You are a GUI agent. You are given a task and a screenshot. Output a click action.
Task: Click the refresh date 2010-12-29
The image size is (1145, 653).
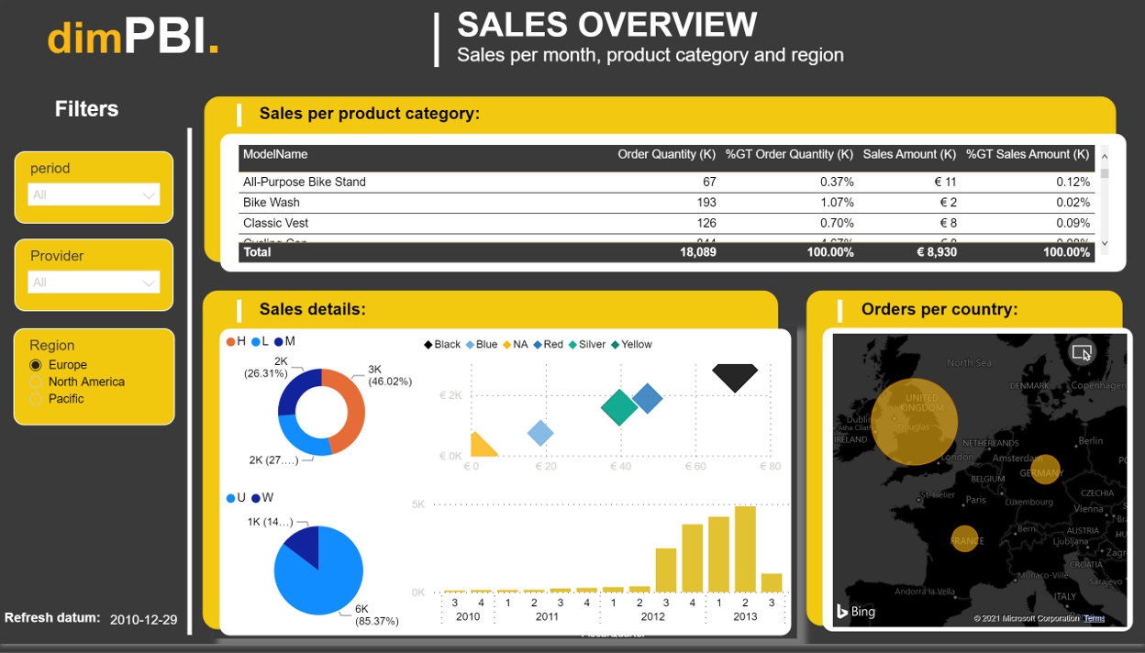143,620
